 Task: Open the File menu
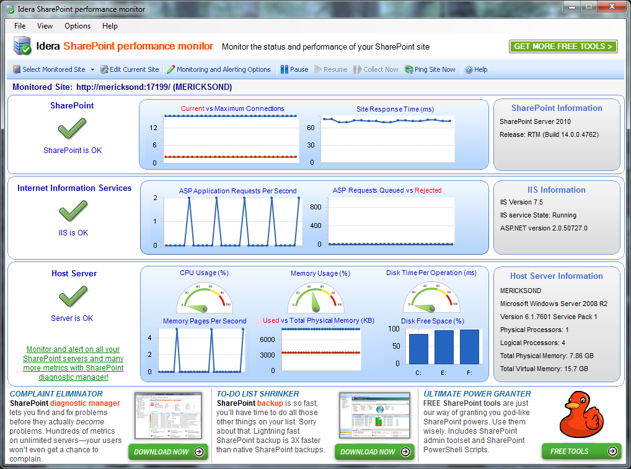click(x=20, y=26)
